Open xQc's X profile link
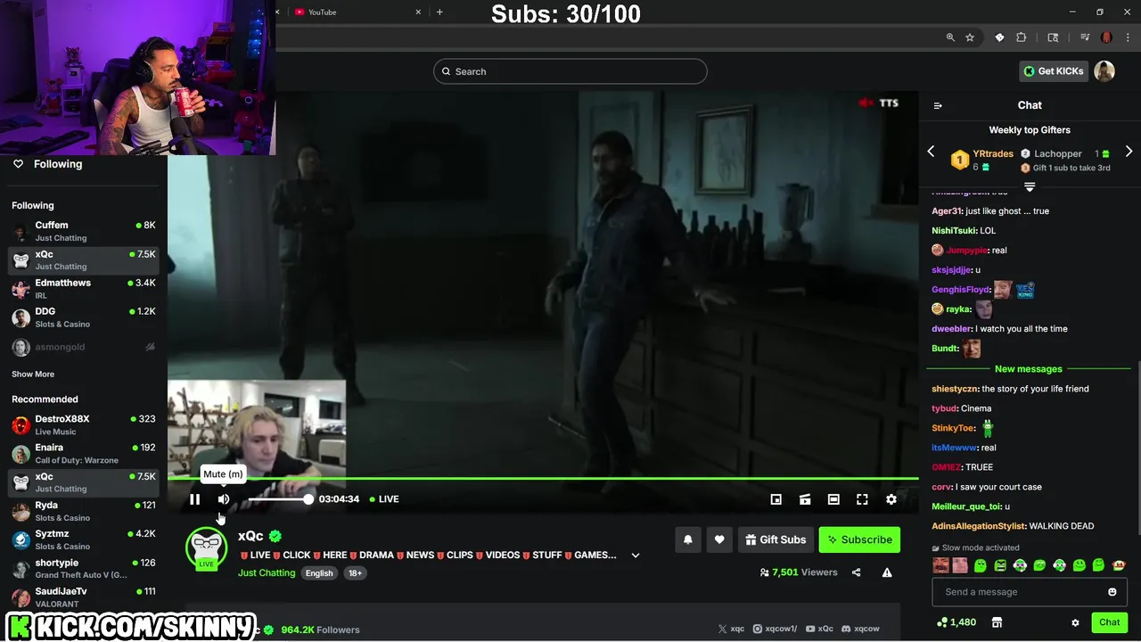This screenshot has height=642, width=1141. point(731,630)
